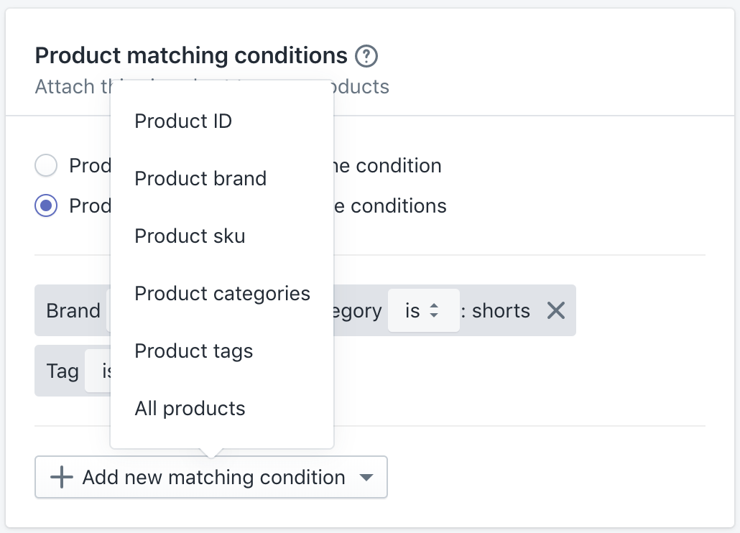
Task: Click the X to delete the category rule
Action: tap(555, 310)
